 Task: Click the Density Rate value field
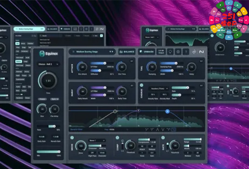[153, 95]
